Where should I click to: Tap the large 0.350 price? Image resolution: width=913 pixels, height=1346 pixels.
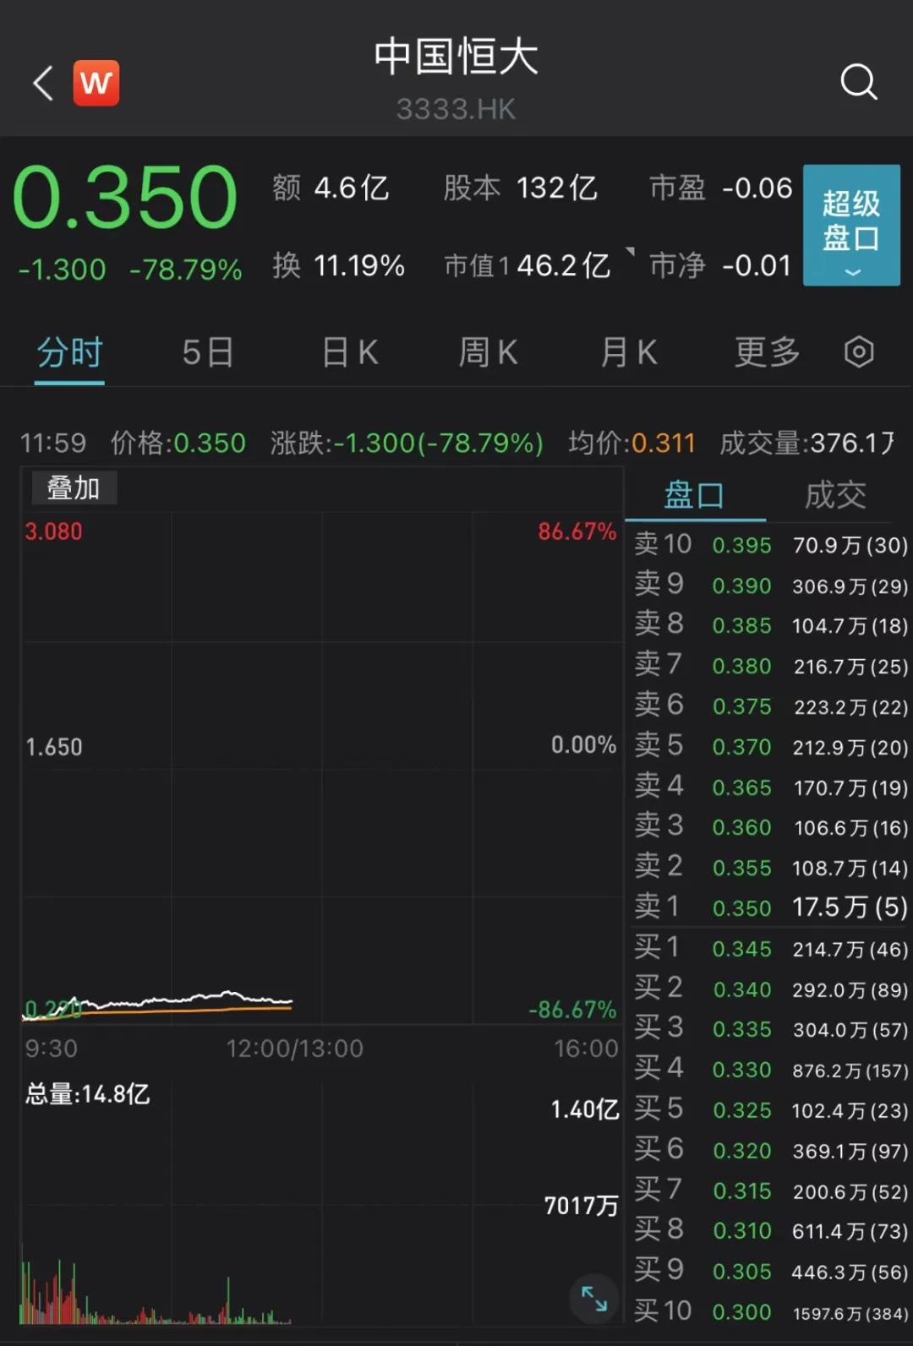point(125,197)
